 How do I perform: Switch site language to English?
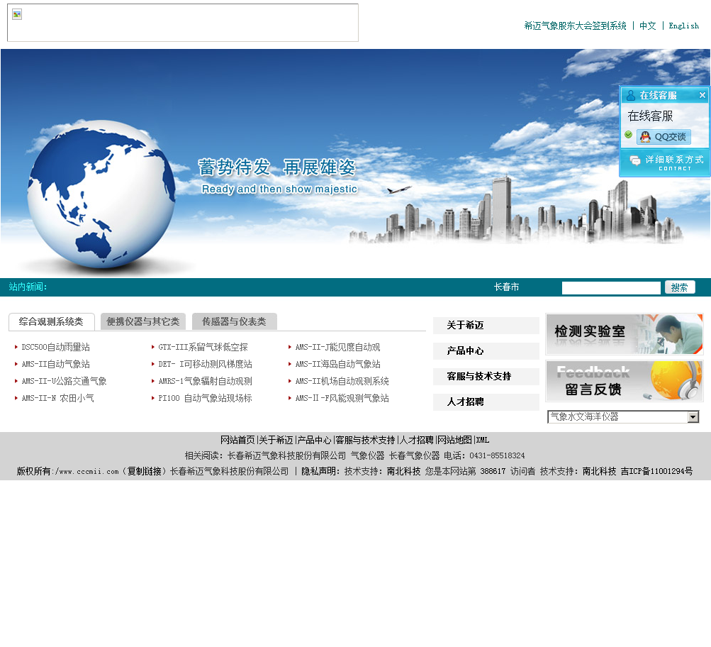[683, 26]
